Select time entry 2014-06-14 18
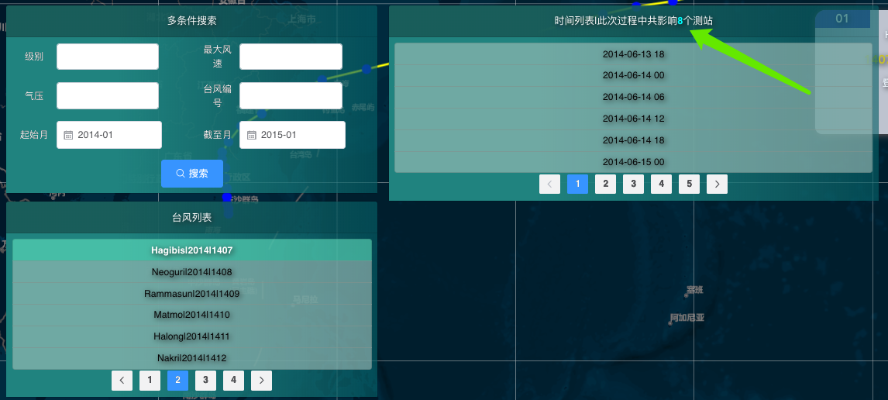 tap(633, 140)
